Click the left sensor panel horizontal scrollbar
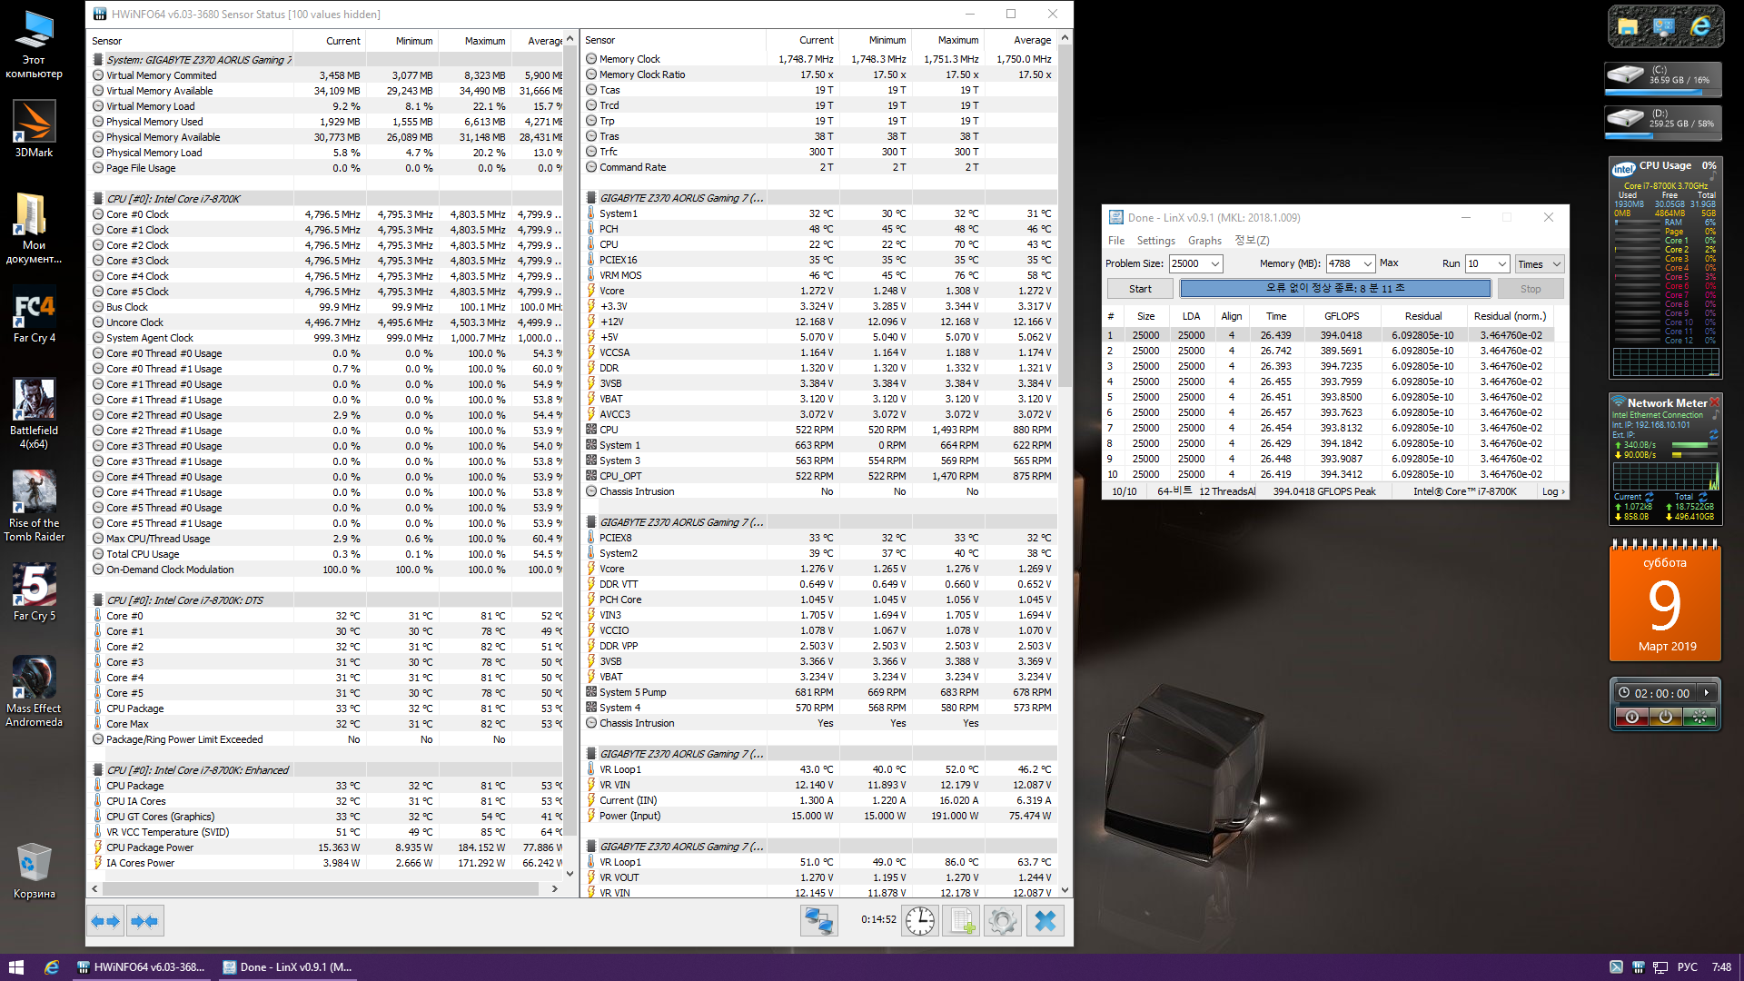Image resolution: width=1744 pixels, height=981 pixels. pos(322,888)
